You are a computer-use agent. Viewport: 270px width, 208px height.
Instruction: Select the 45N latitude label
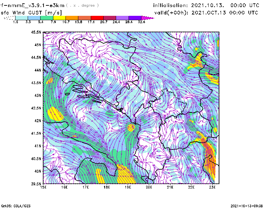(x=38, y=45)
